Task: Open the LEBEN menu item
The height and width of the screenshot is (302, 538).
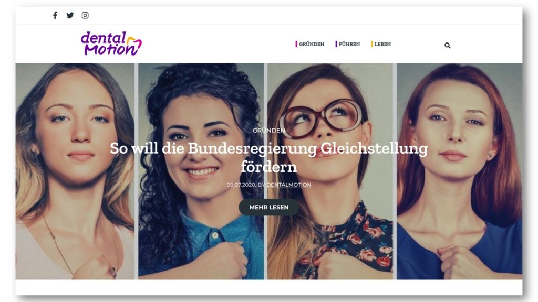Action: coord(382,44)
